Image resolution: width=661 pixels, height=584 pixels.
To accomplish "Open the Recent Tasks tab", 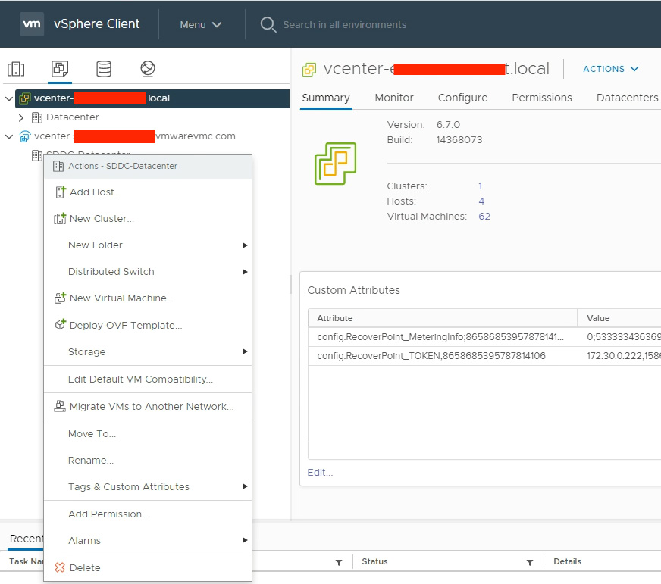I will (x=26, y=539).
